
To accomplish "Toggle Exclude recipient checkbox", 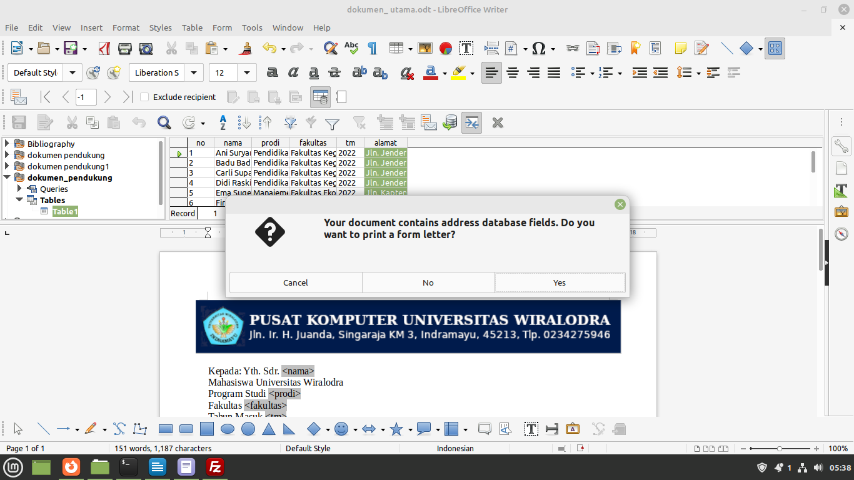I will point(144,97).
